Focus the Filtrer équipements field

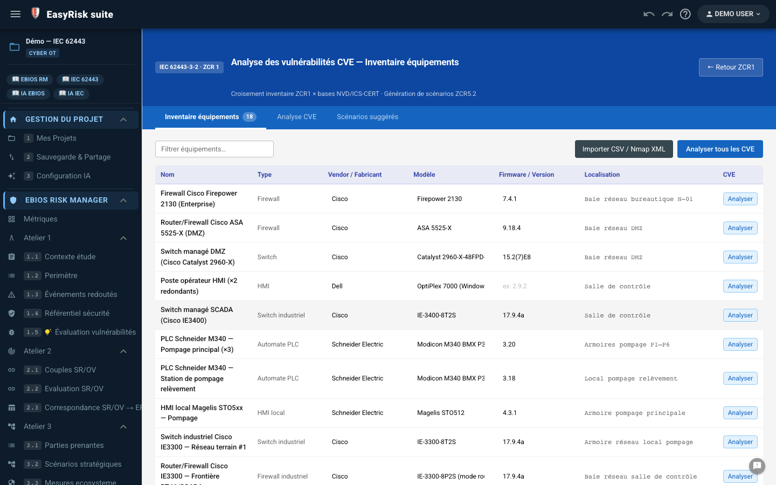pyautogui.click(x=214, y=149)
